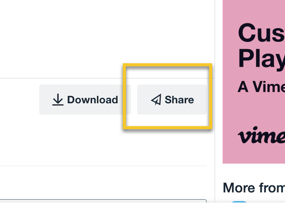Click the word Download on the button
The image size is (285, 216).
pos(92,100)
